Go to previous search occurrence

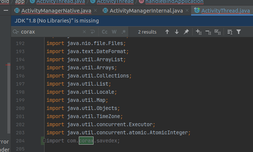click(x=167, y=32)
